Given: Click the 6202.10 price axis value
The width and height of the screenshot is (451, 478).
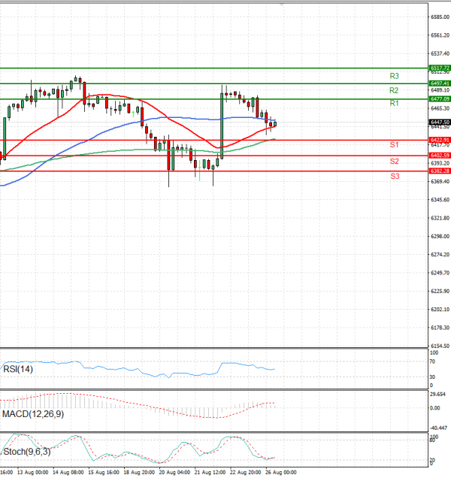Looking at the screenshot, I should tap(440, 310).
